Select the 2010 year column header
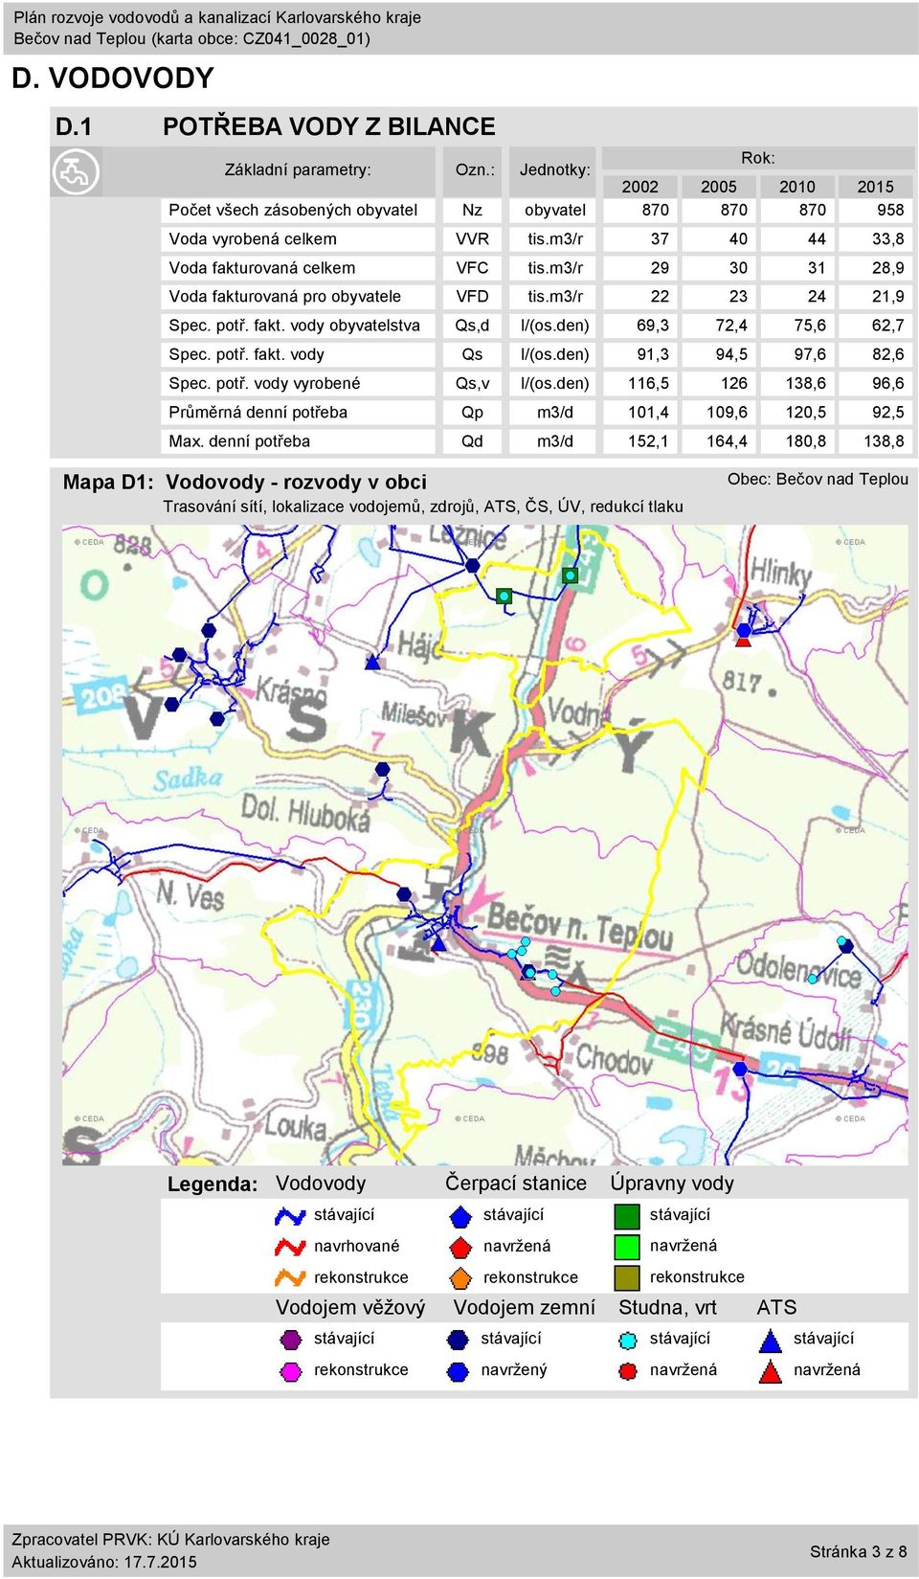The image size is (919, 1579). [x=797, y=187]
